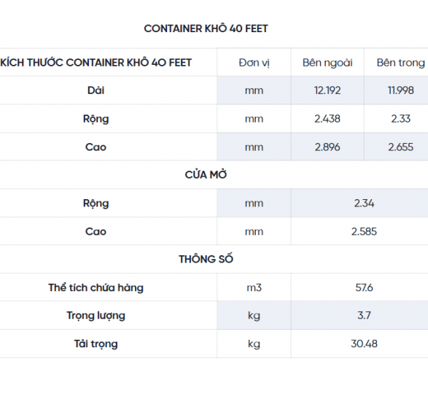428x399 pixels.
Task: Click the Bên ngoài column header
Action: tap(327, 63)
